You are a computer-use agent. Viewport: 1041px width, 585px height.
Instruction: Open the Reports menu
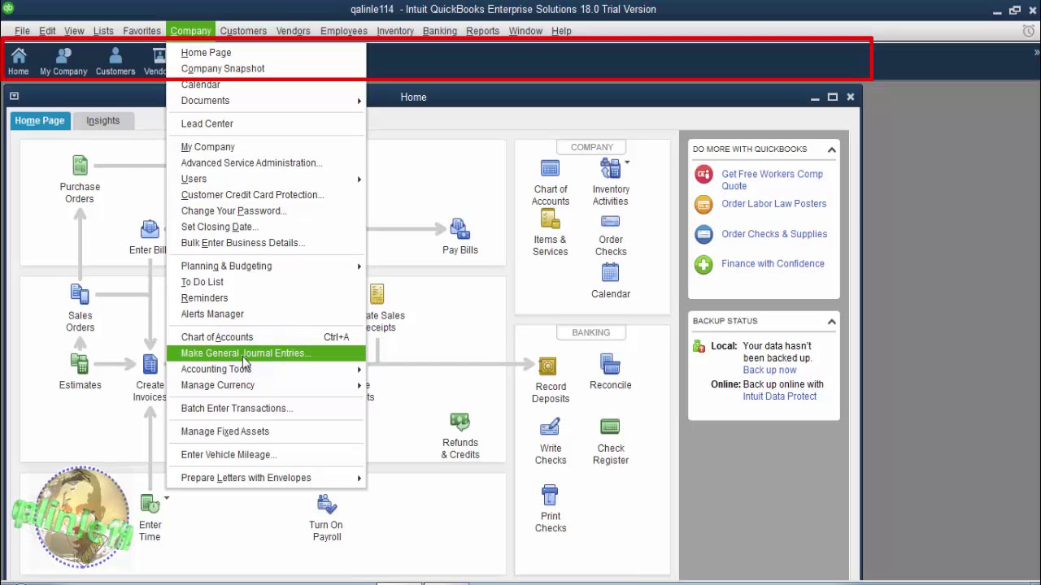coord(482,31)
